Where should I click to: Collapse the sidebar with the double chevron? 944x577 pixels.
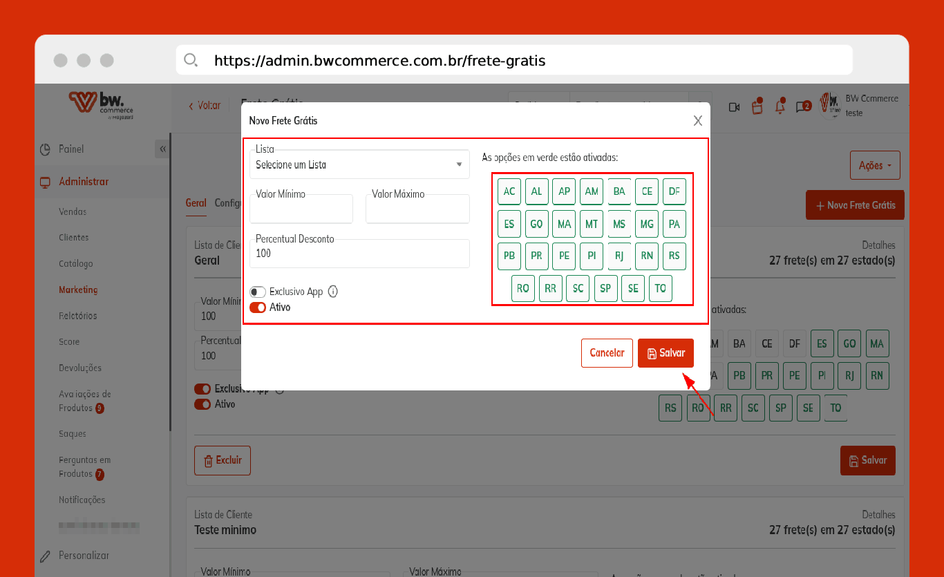click(162, 149)
